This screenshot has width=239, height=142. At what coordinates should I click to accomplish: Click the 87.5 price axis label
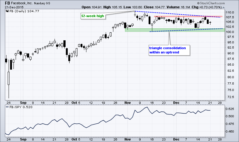[x=230, y=59]
